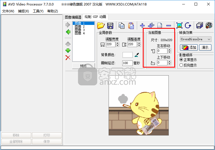Image resolution: width=215 pixels, height=150 pixels.
Task: Click the blank page icon in toolbar
Action: [x=160, y=25]
